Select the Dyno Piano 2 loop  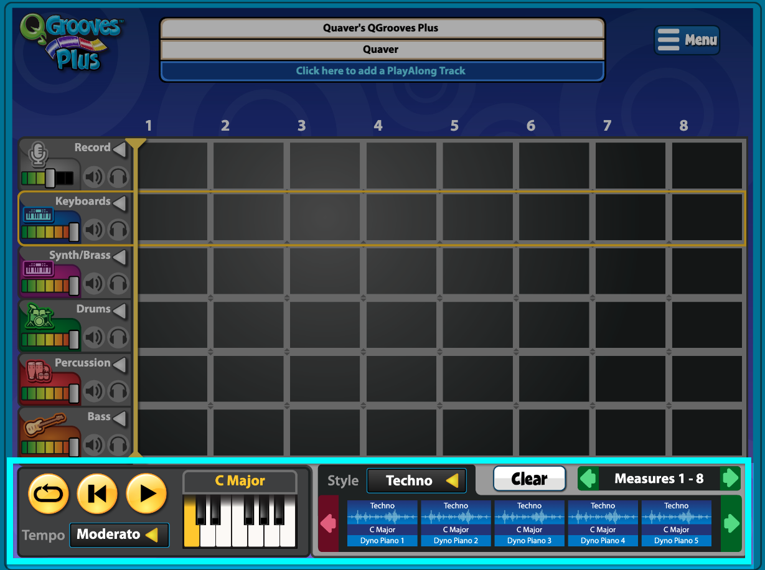[456, 523]
